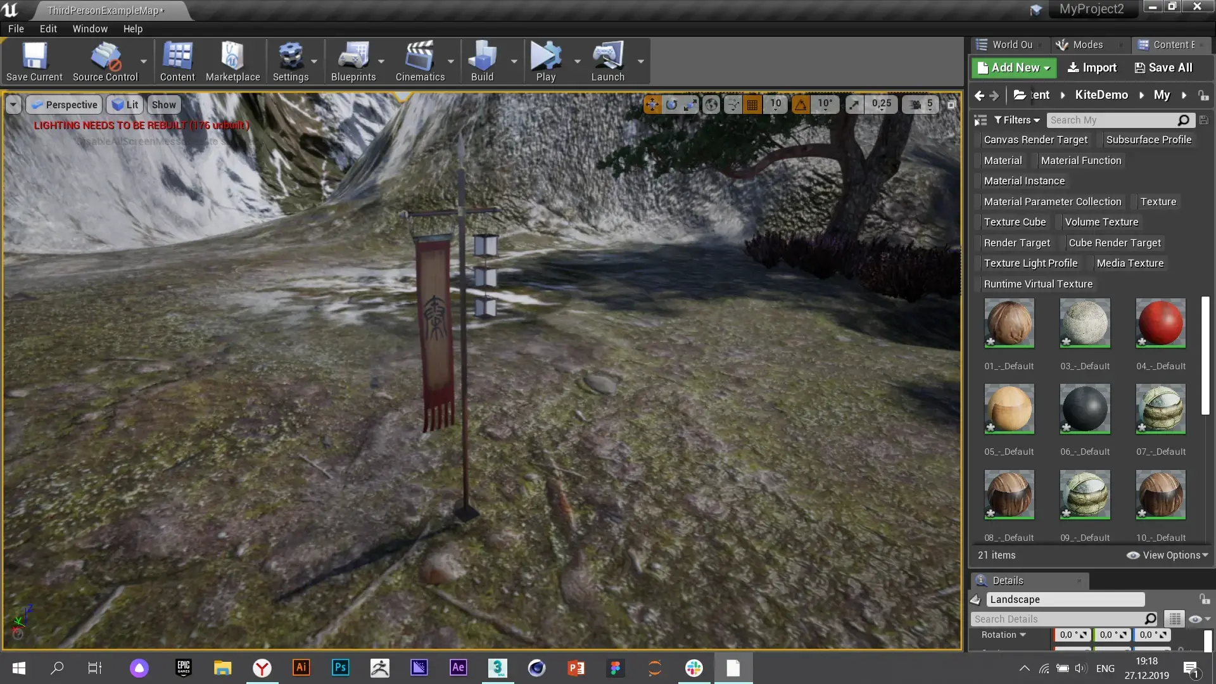Click the Sources panel icon in Content Browser

tap(980, 120)
